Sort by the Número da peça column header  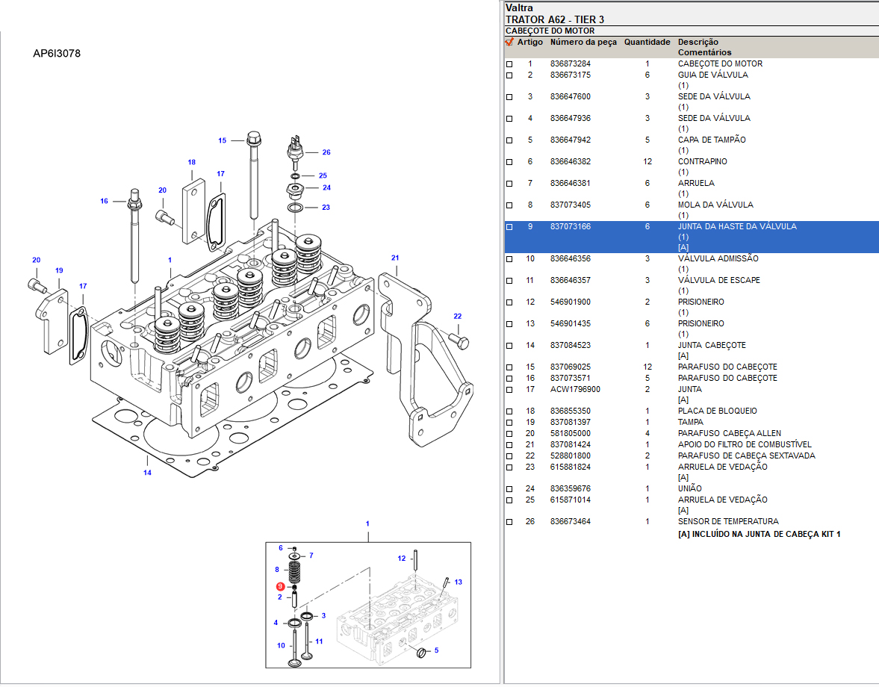583,43
